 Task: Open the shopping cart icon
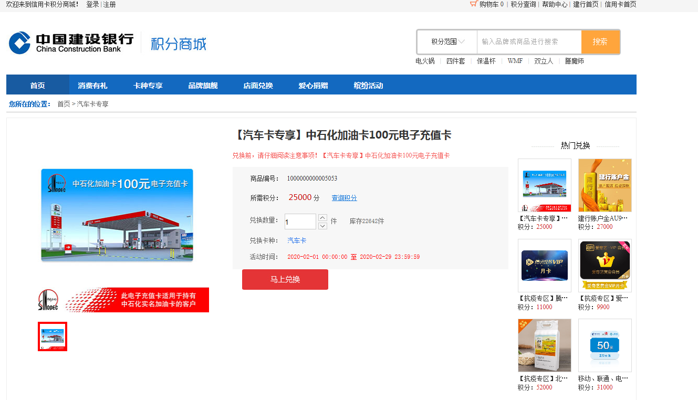(x=473, y=4)
